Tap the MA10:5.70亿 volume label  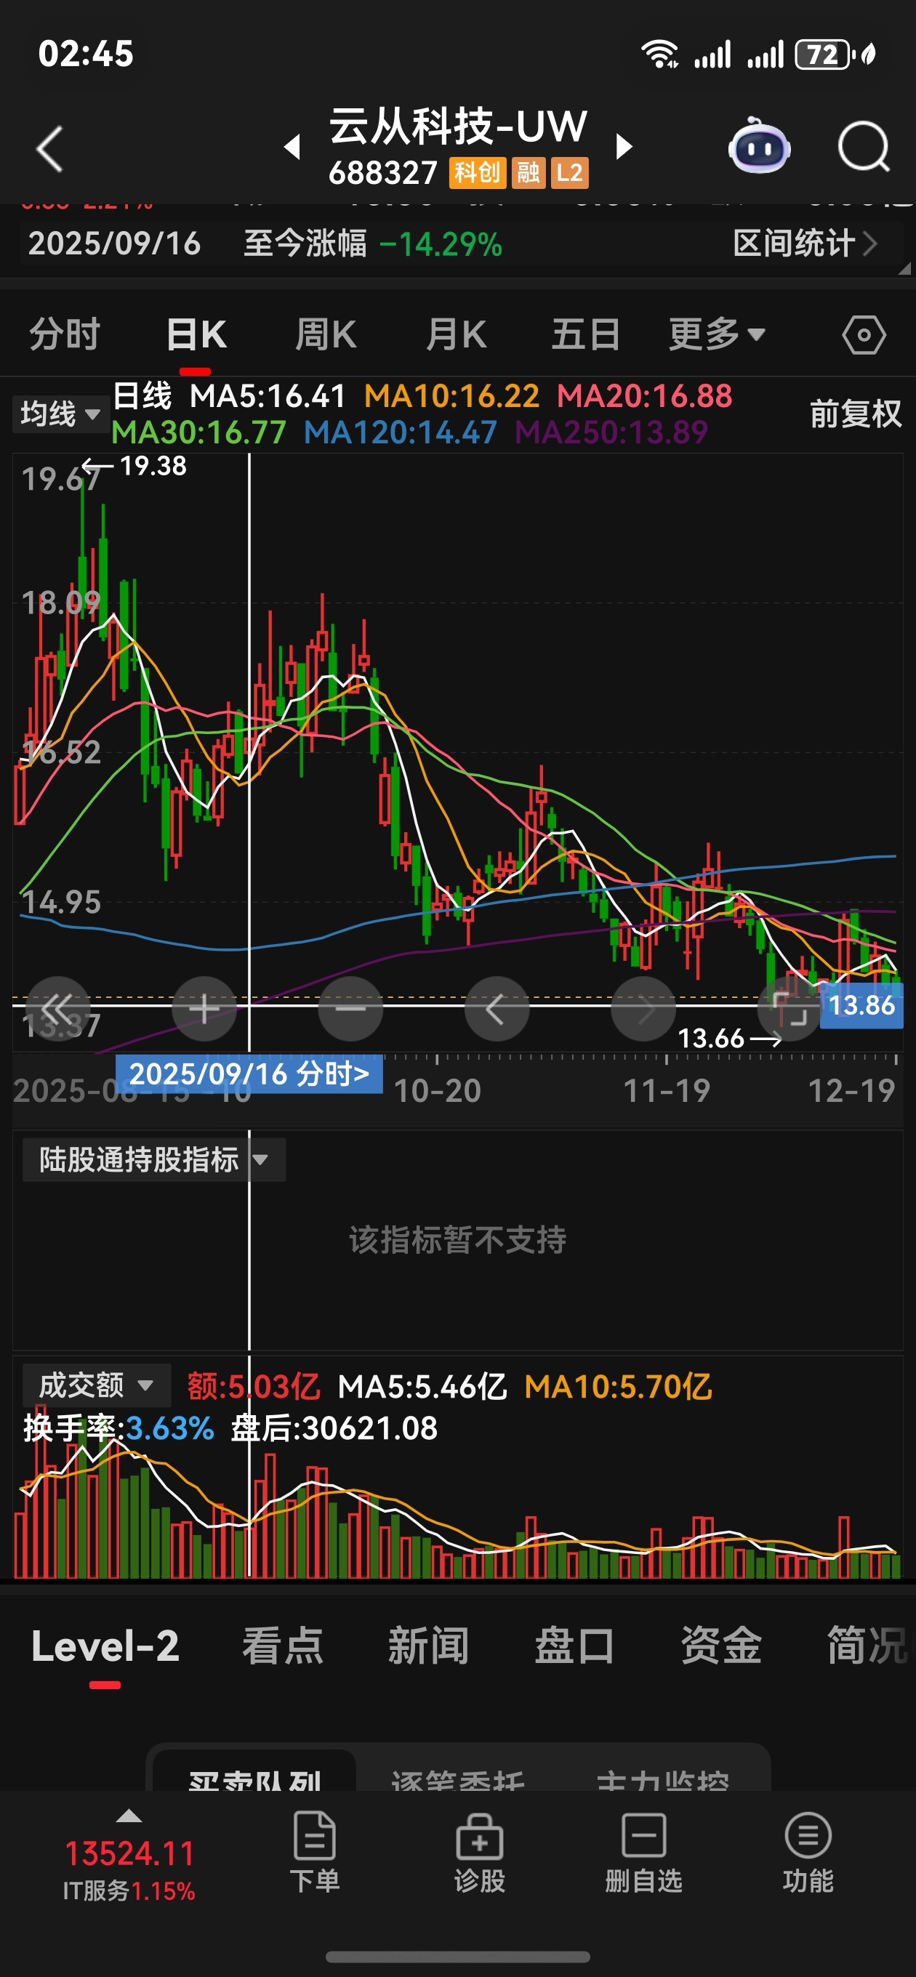click(x=618, y=1387)
